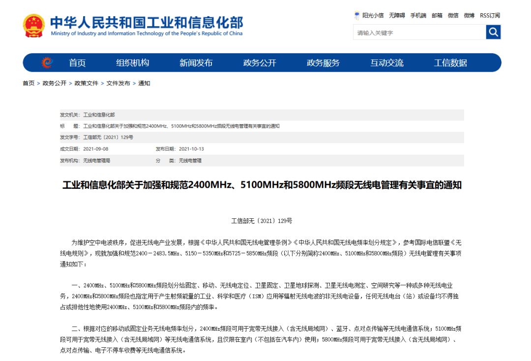531x361 pixels.
Task: Open the 微博 link in the header
Action: (469, 15)
